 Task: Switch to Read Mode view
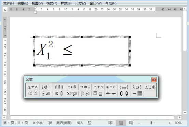(x=111, y=123)
